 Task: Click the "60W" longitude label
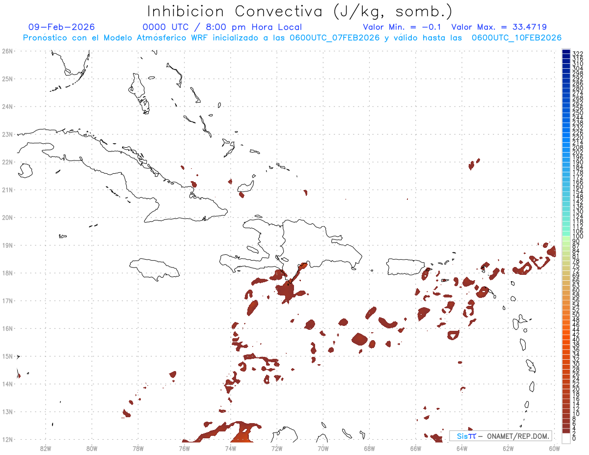[554, 448]
